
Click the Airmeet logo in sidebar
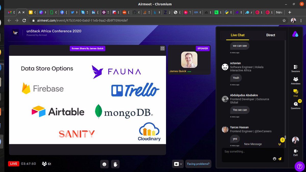pyautogui.click(x=295, y=34)
